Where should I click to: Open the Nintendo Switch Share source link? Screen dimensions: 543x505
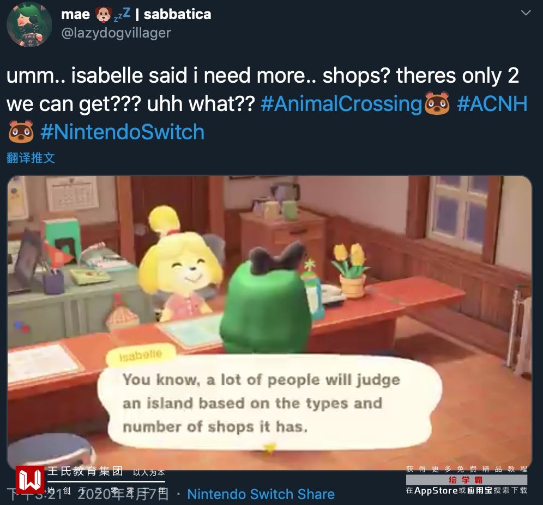tap(261, 494)
